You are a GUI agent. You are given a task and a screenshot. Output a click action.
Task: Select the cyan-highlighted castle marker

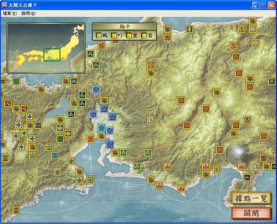(101, 128)
